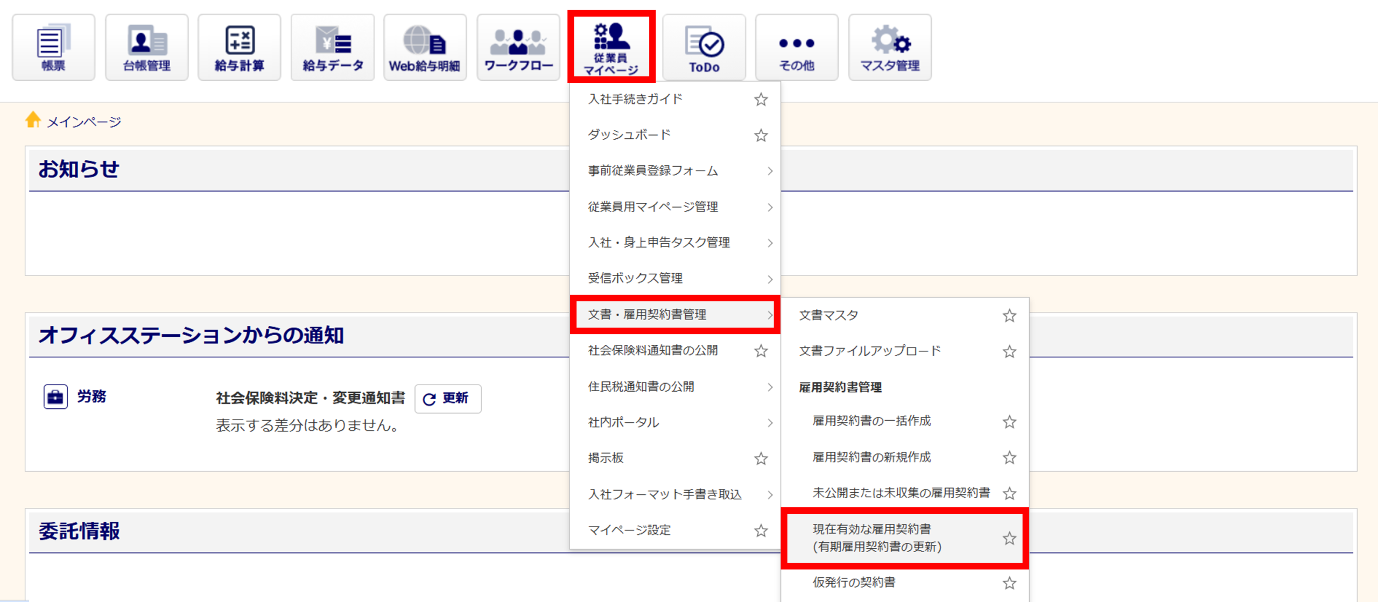Click the 更新 refresh button
Image resolution: width=1378 pixels, height=602 pixels.
pyautogui.click(x=448, y=399)
